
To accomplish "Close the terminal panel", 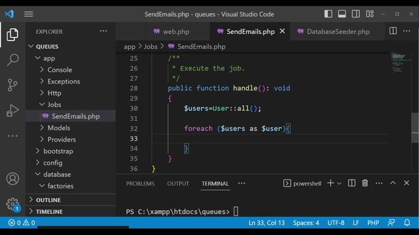I will point(407,183).
